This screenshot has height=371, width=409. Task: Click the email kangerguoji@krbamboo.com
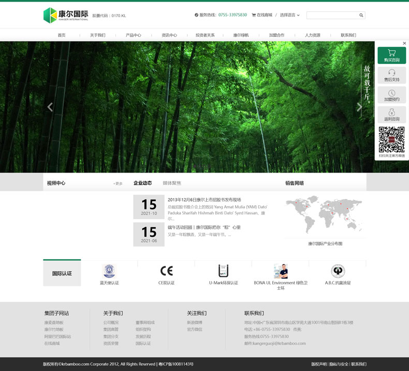pyautogui.click(x=280, y=344)
